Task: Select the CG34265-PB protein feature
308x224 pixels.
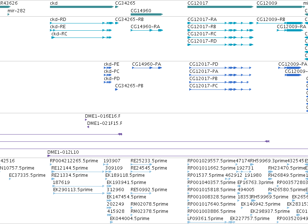Action: (117, 89)
